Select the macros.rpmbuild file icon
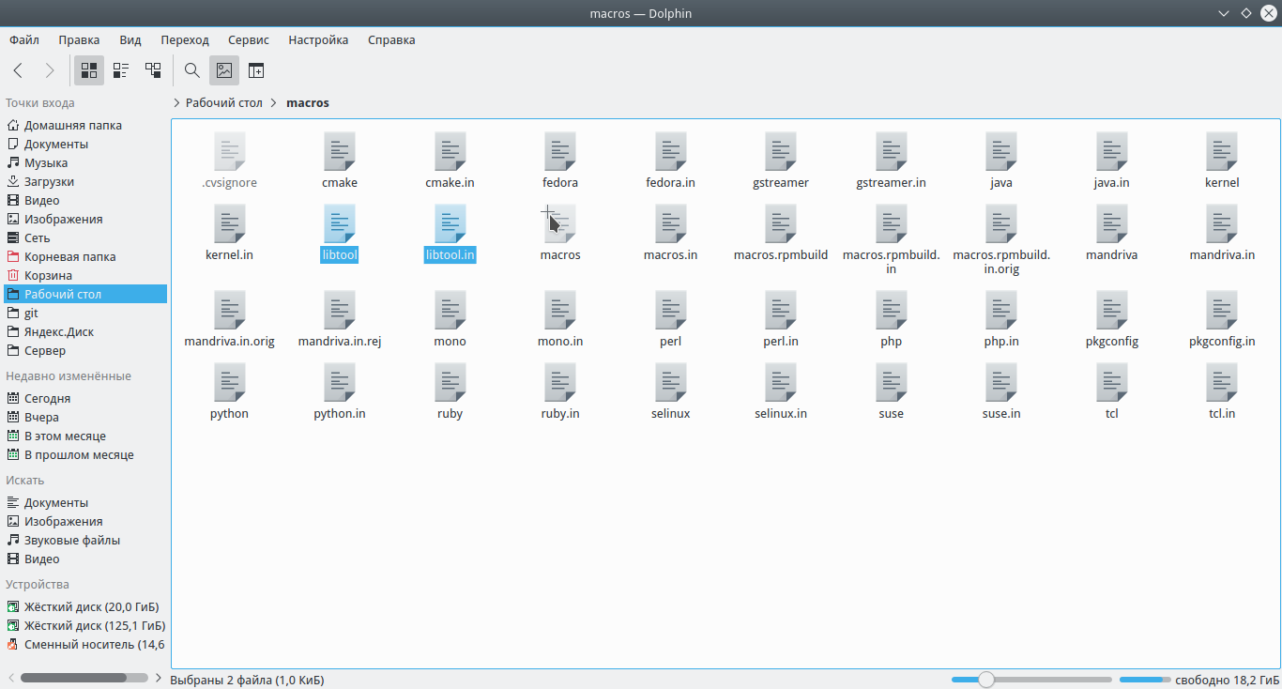Viewport: 1282px width, 689px height. point(781,226)
